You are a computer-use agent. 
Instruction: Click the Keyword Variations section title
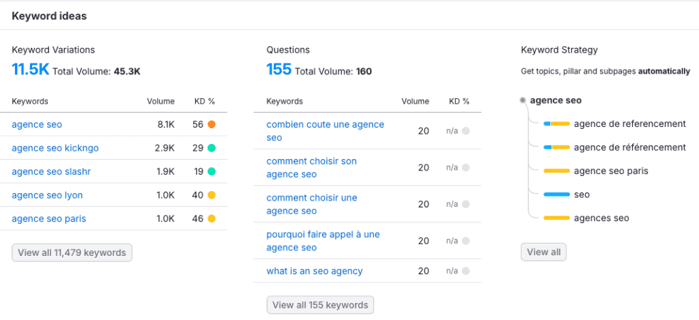(53, 50)
